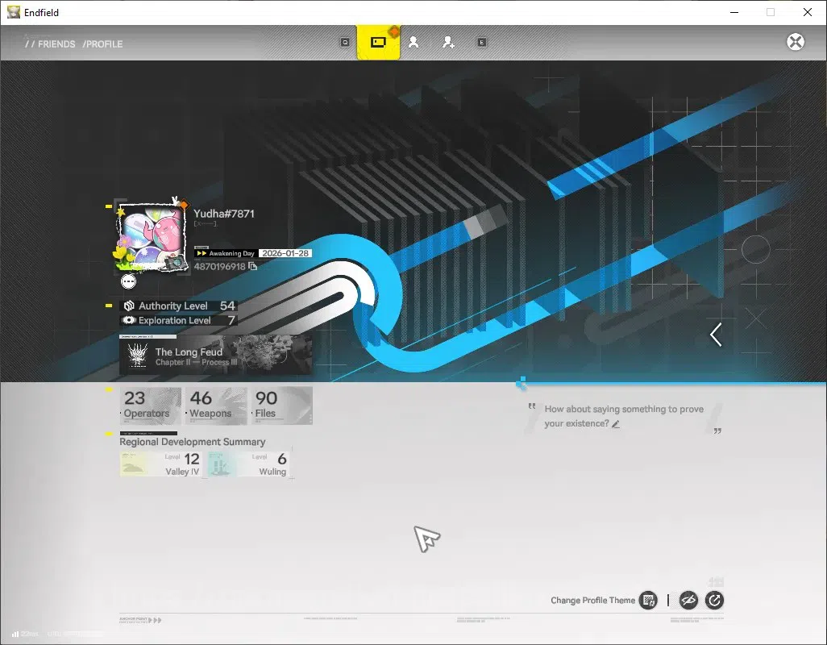Click the Q shortcut key icon

345,42
